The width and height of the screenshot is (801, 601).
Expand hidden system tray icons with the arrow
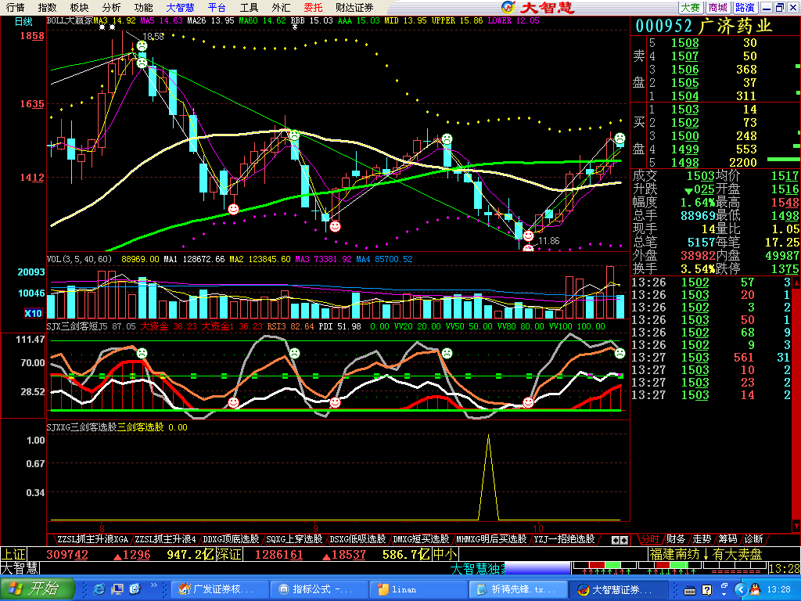click(742, 590)
